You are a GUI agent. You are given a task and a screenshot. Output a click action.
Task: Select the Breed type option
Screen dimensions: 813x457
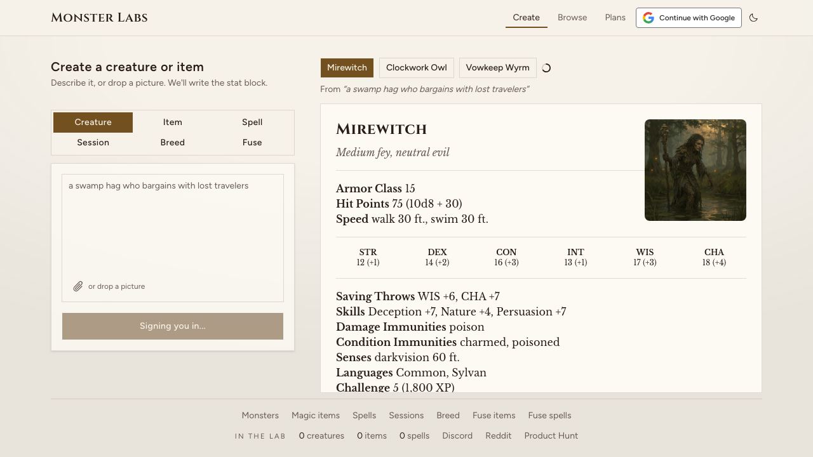(172, 143)
